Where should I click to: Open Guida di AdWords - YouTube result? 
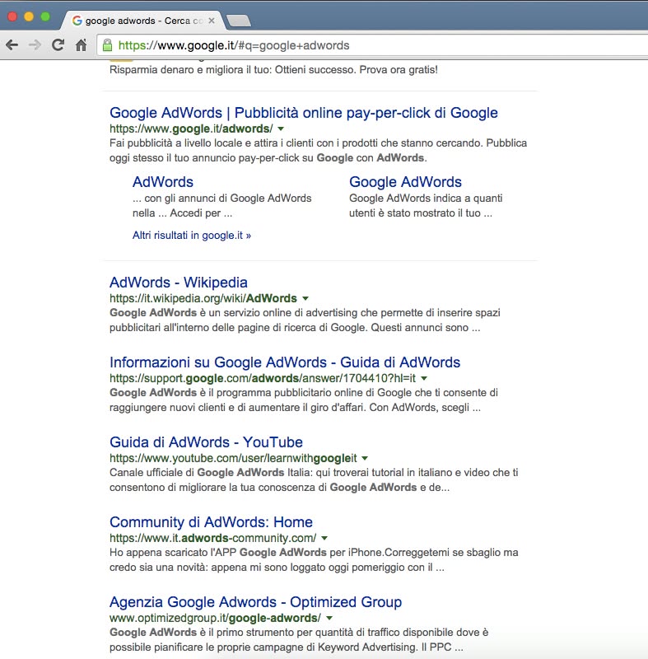pos(206,442)
